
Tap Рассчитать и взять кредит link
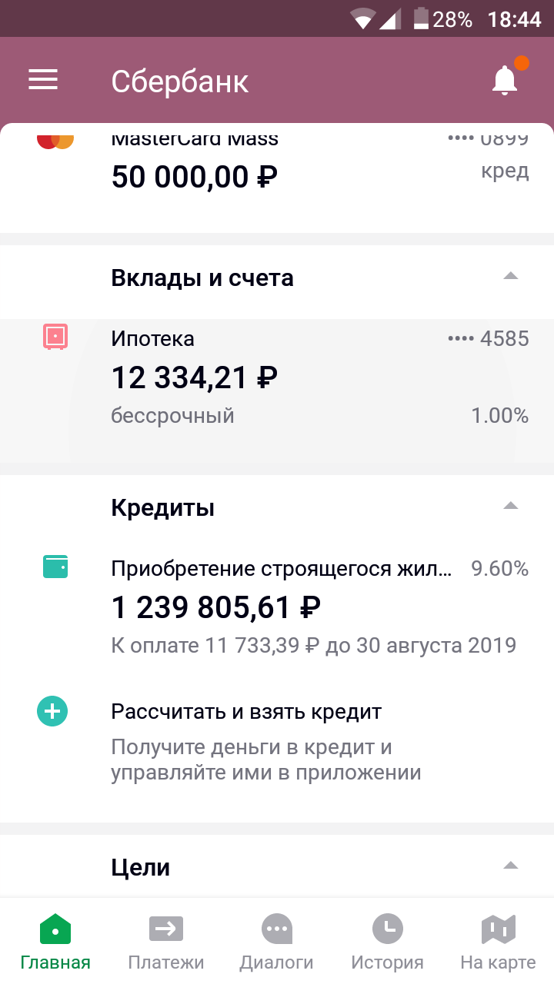(x=246, y=712)
